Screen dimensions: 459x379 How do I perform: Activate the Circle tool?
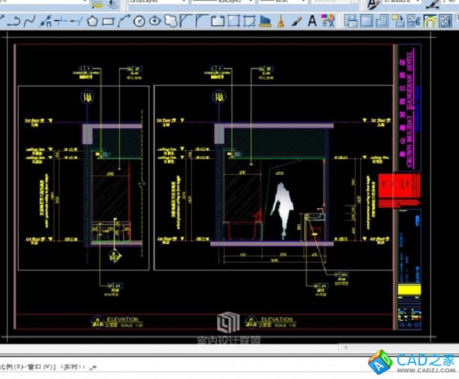pos(140,21)
